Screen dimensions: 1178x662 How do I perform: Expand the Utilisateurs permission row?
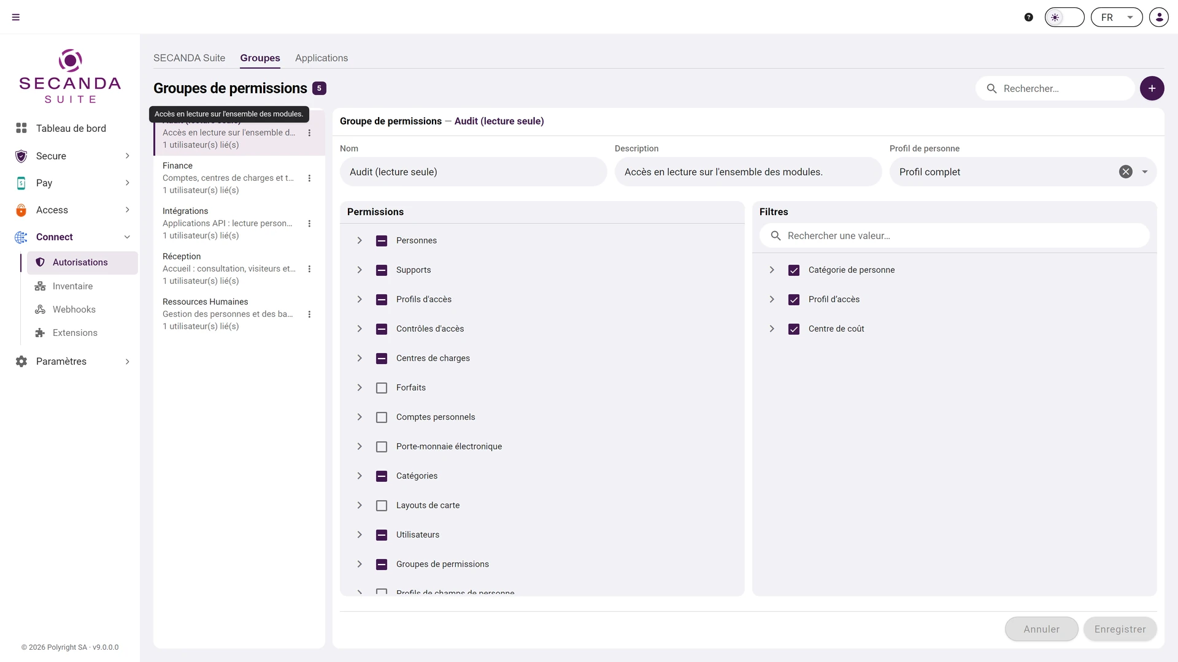[x=360, y=535]
